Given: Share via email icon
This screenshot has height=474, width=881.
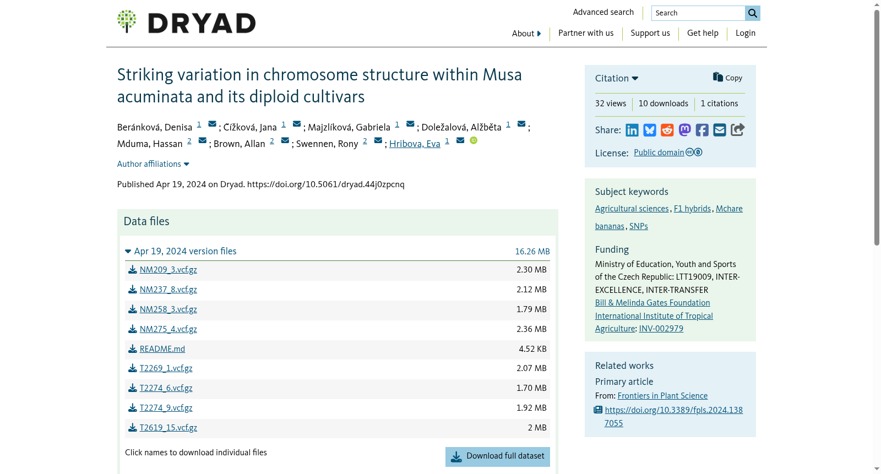Looking at the screenshot, I should [x=720, y=130].
